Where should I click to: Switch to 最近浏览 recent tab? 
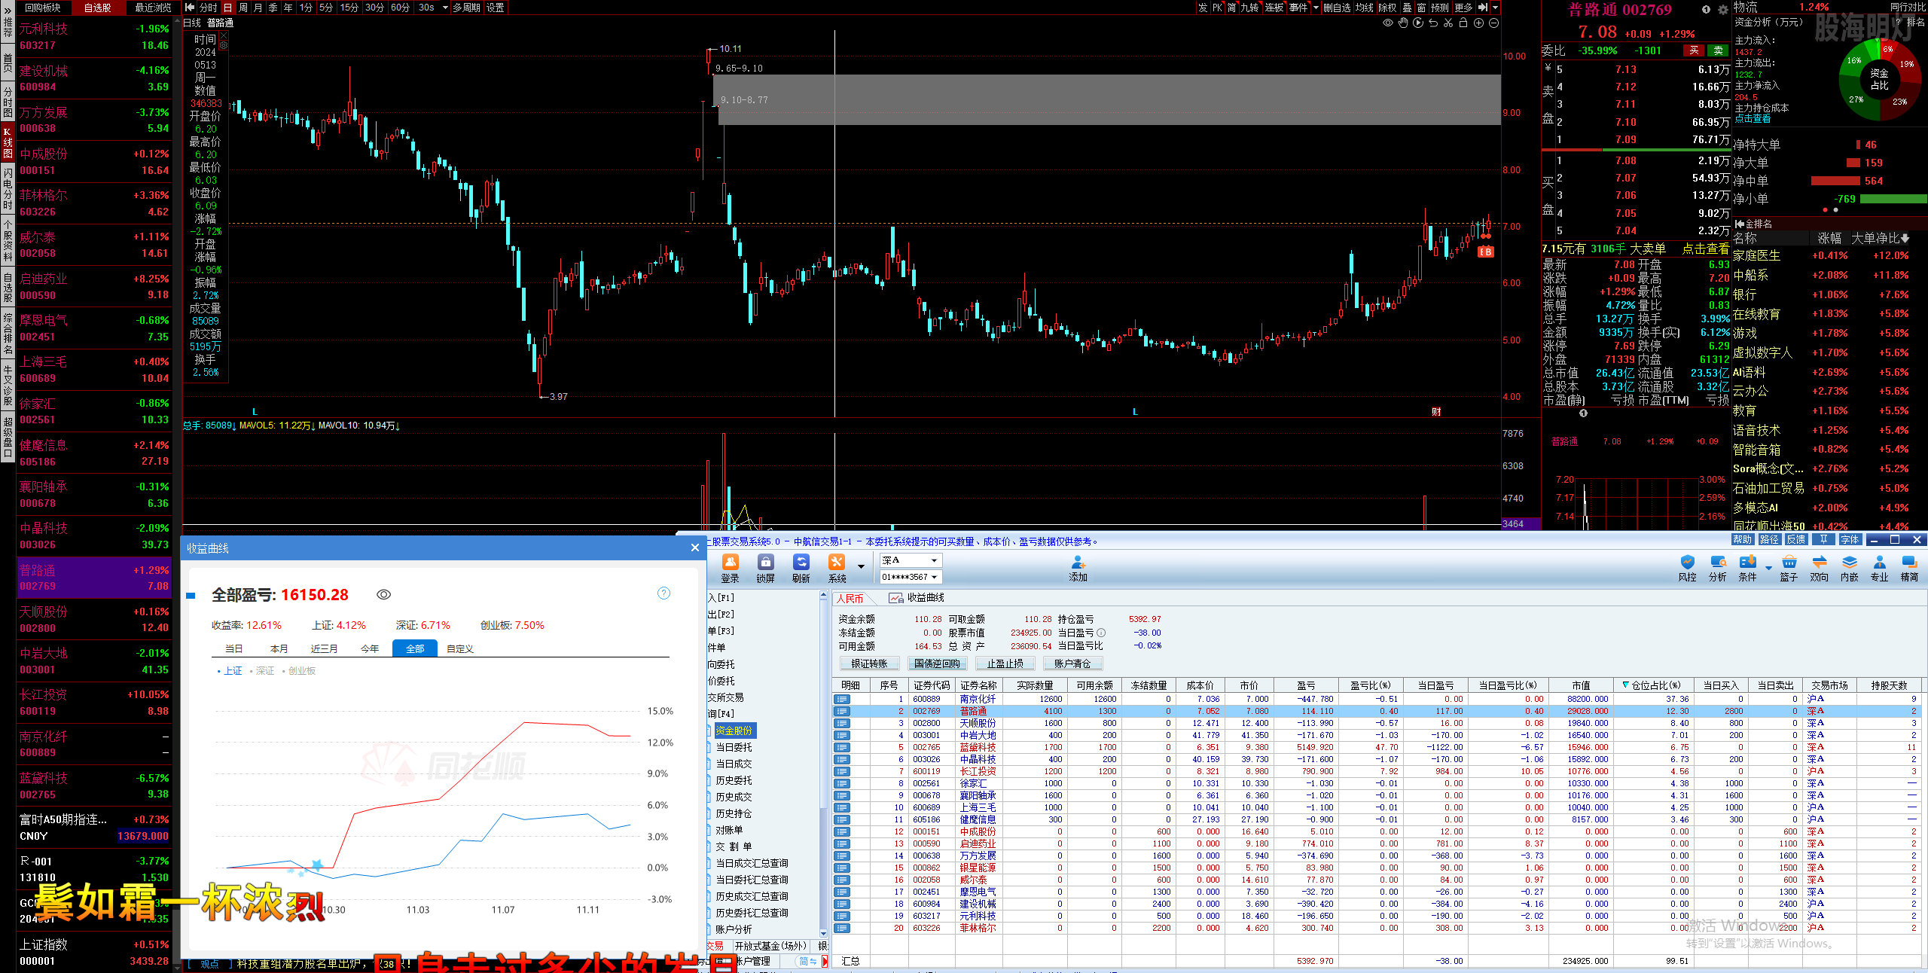pos(153,8)
